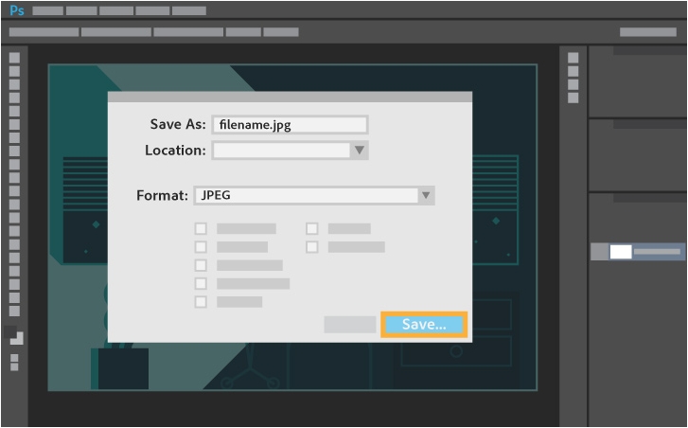Image resolution: width=688 pixels, height=428 pixels.
Task: Toggle the top checkbox in right column
Action: pyautogui.click(x=312, y=229)
